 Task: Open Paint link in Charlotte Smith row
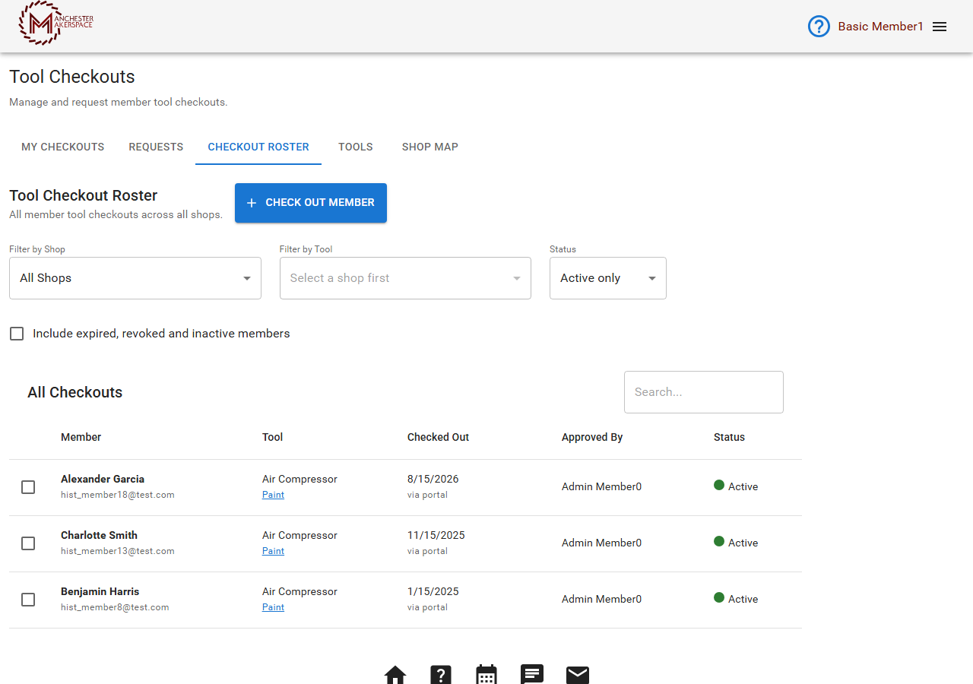(273, 551)
